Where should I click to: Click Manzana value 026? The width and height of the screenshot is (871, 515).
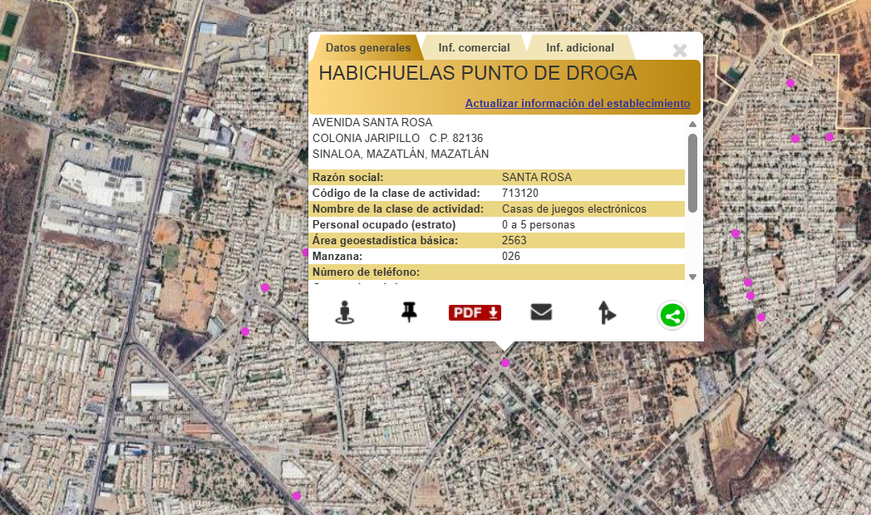511,256
